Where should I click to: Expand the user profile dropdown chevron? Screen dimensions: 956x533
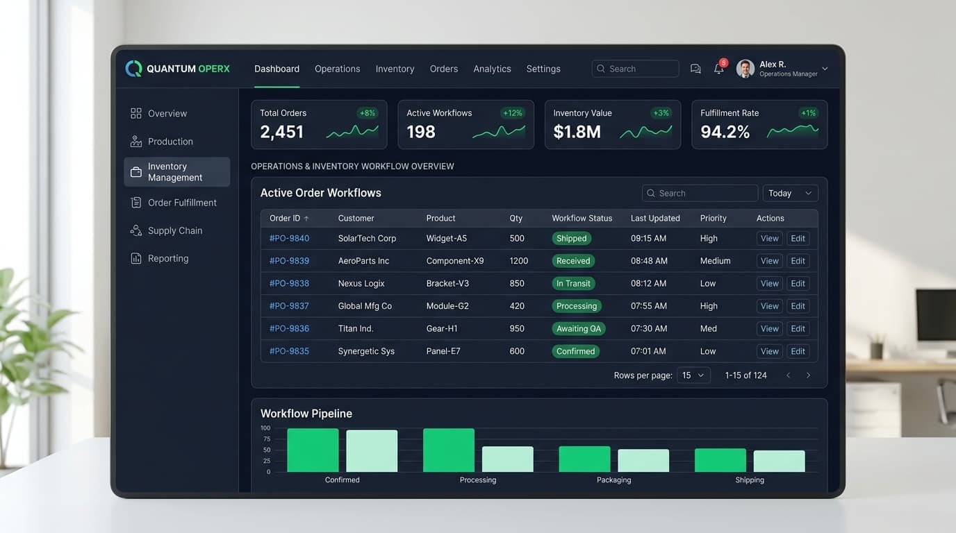click(x=825, y=69)
